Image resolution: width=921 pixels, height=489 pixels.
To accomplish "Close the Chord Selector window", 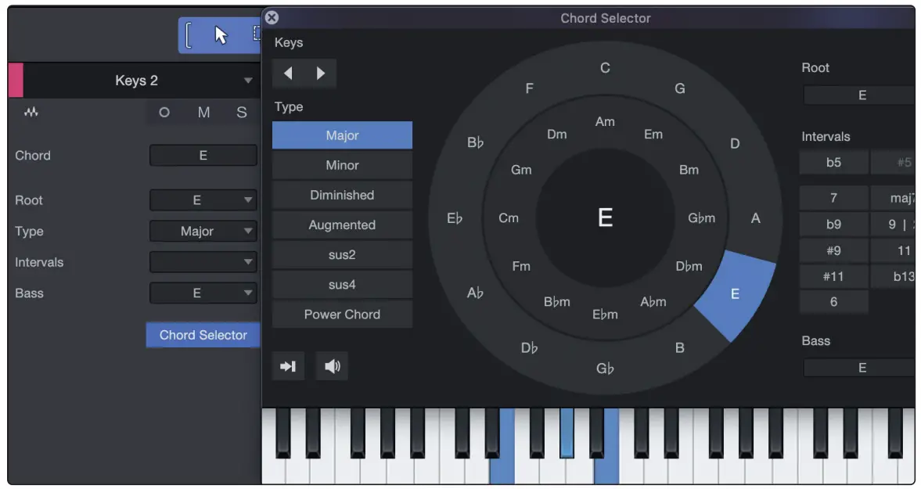I will point(272,18).
